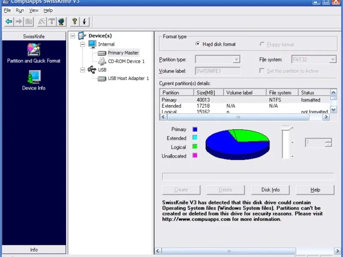Select the CD-ROM Device 1 icon
This screenshot has height=257, width=343.
(102, 61)
